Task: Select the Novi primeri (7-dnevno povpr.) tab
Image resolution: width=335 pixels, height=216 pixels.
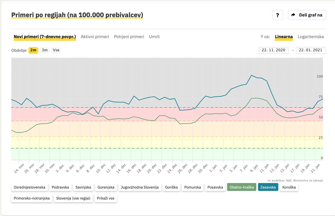Action: point(45,37)
